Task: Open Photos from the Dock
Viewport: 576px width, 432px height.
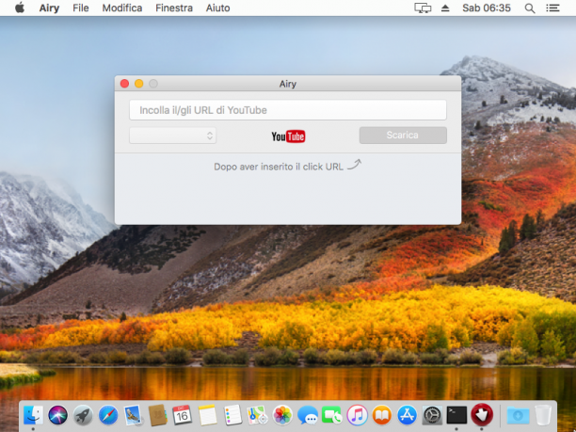Action: pos(282,415)
